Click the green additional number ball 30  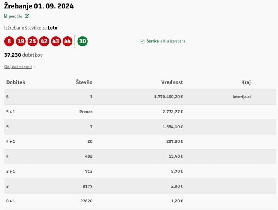[83, 41]
